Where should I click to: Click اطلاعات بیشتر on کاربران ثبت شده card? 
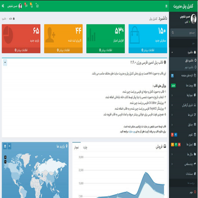tap(63, 50)
